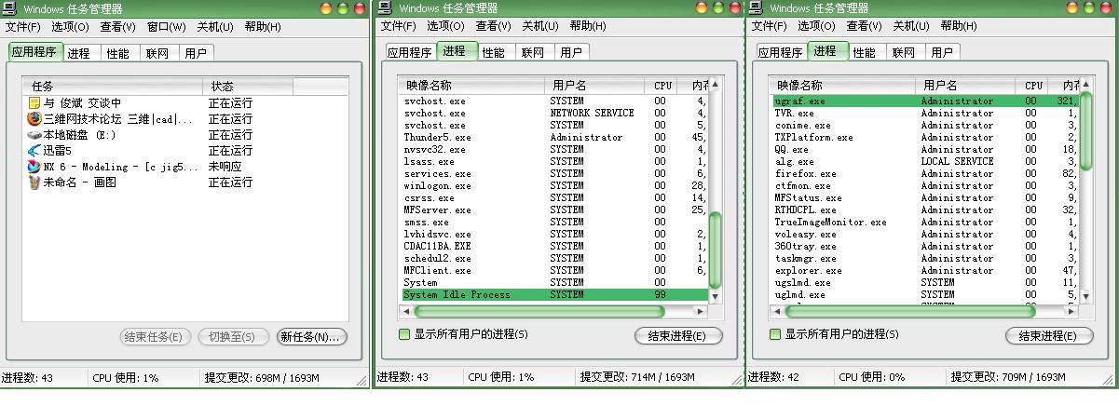Select explorer.exe process row
Image resolution: width=1119 pixels, height=419 pixels.
925,270
